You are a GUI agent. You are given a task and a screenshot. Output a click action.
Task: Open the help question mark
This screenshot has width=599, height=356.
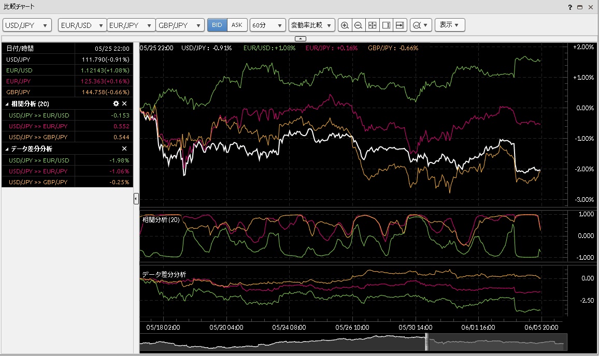tap(570, 7)
